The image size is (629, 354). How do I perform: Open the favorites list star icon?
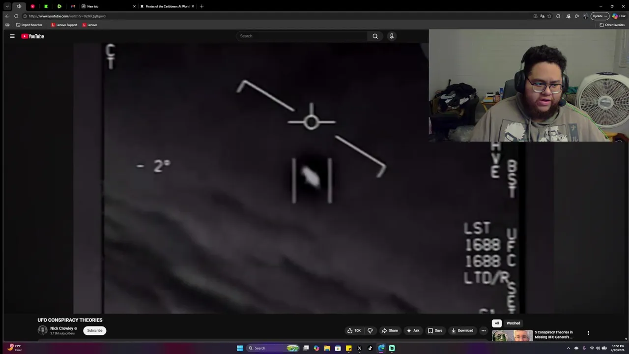tap(577, 16)
